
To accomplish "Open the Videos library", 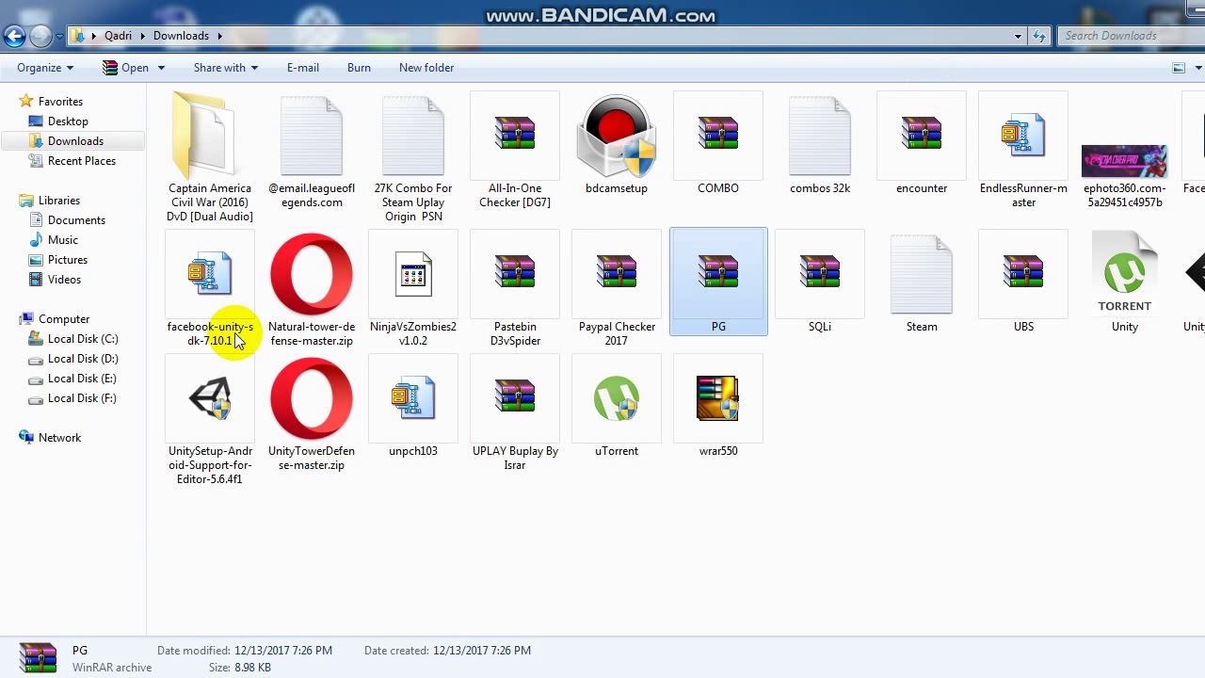I will click(x=64, y=280).
